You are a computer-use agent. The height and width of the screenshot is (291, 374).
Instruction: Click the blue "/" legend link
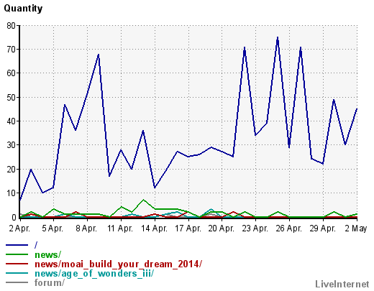tap(36, 245)
